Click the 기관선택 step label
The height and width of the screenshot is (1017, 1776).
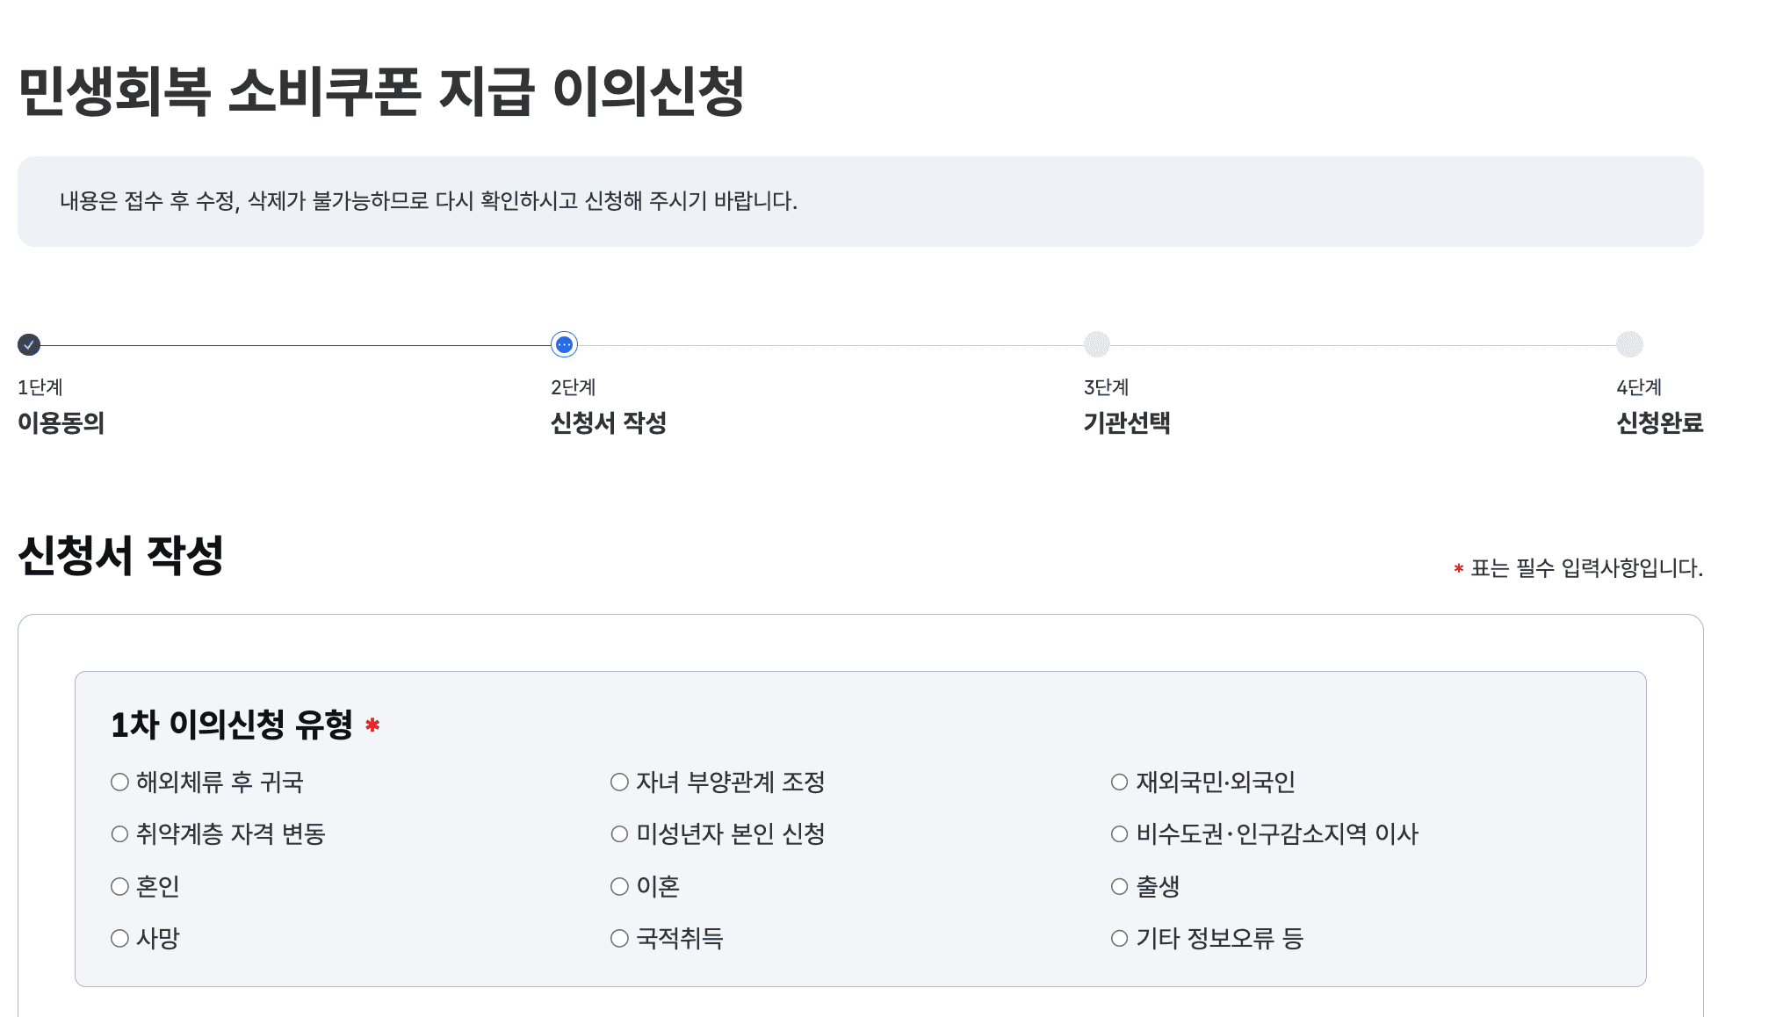tap(1127, 423)
